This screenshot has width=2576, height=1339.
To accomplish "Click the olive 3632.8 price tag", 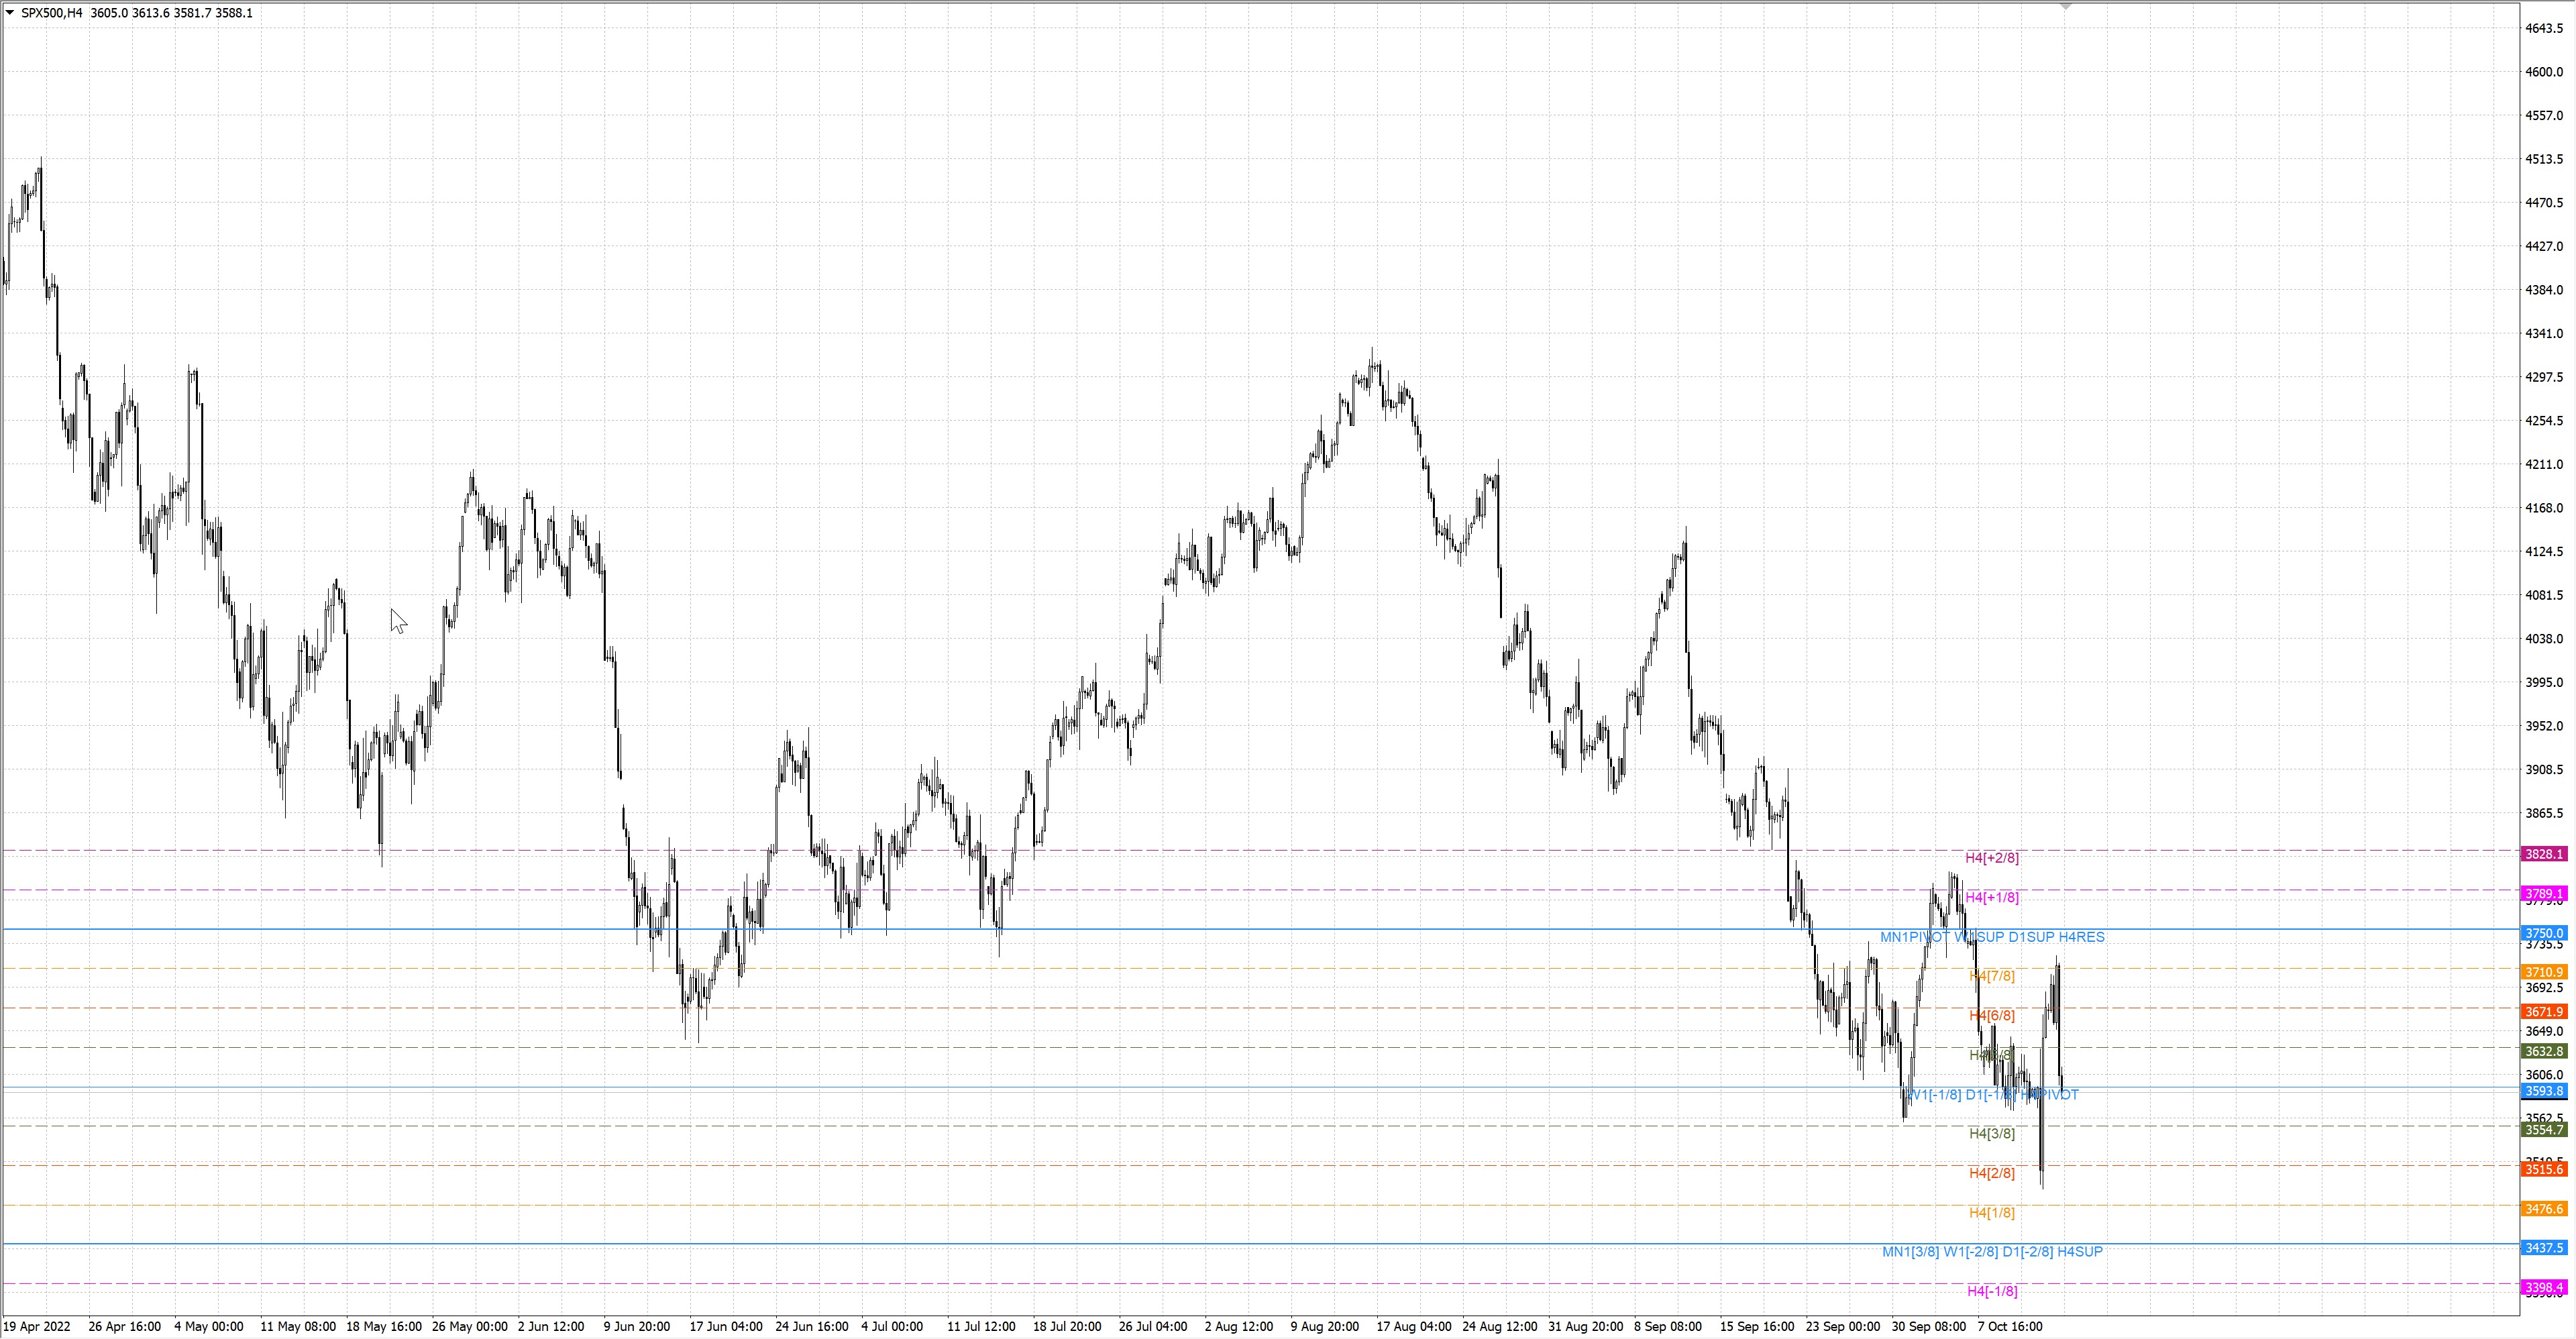I will tap(2544, 1051).
